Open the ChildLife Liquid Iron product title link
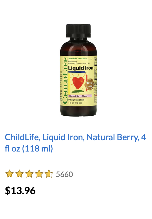 click(x=75, y=143)
